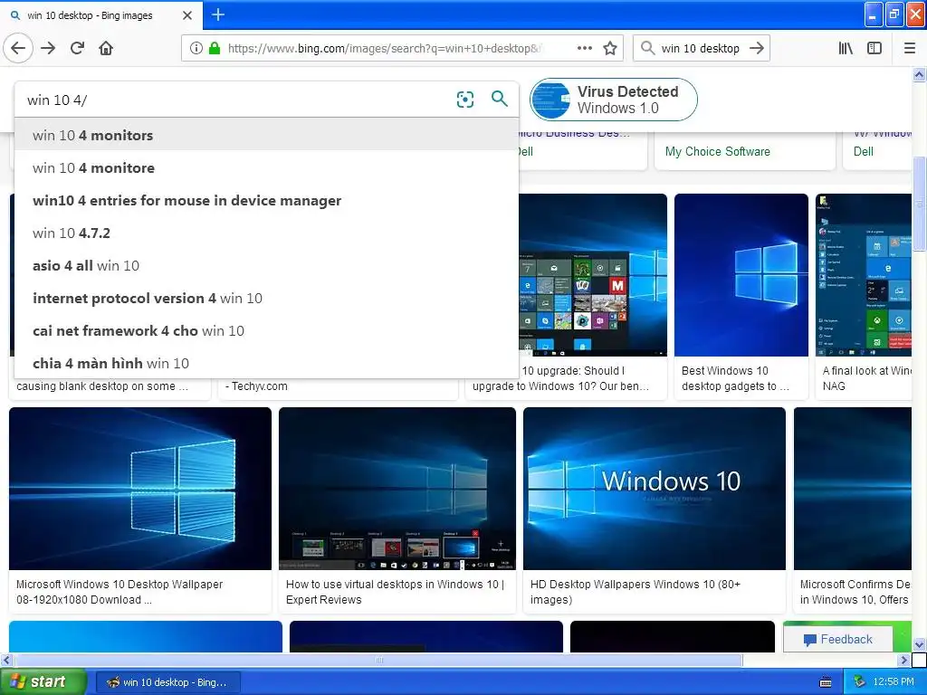Open page actions three-dot menu
Image resolution: width=927 pixels, height=695 pixels.
pos(584,48)
